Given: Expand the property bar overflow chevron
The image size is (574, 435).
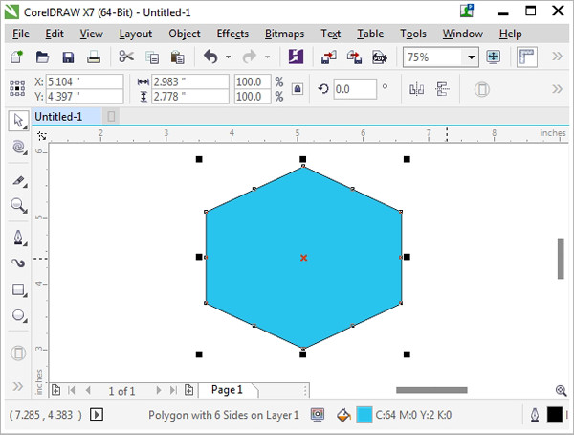Looking at the screenshot, I should pyautogui.click(x=557, y=89).
